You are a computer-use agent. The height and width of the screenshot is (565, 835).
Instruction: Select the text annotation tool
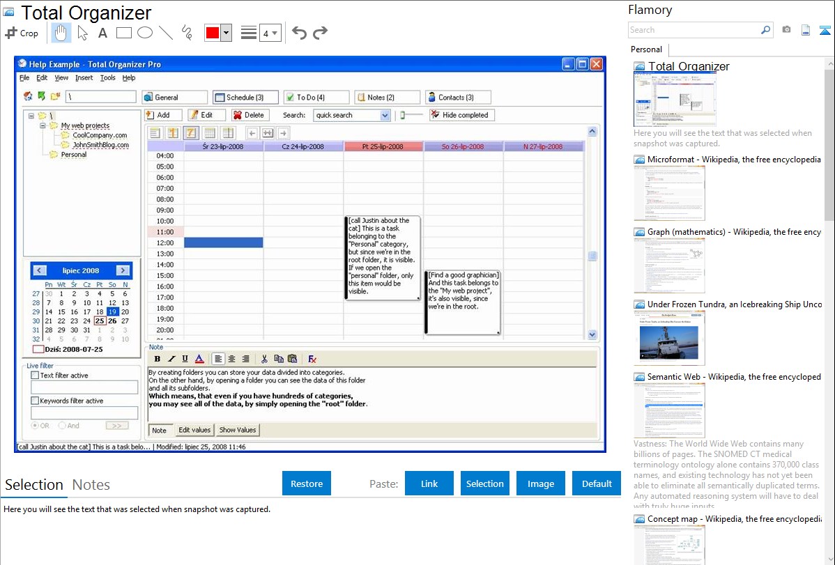click(102, 33)
